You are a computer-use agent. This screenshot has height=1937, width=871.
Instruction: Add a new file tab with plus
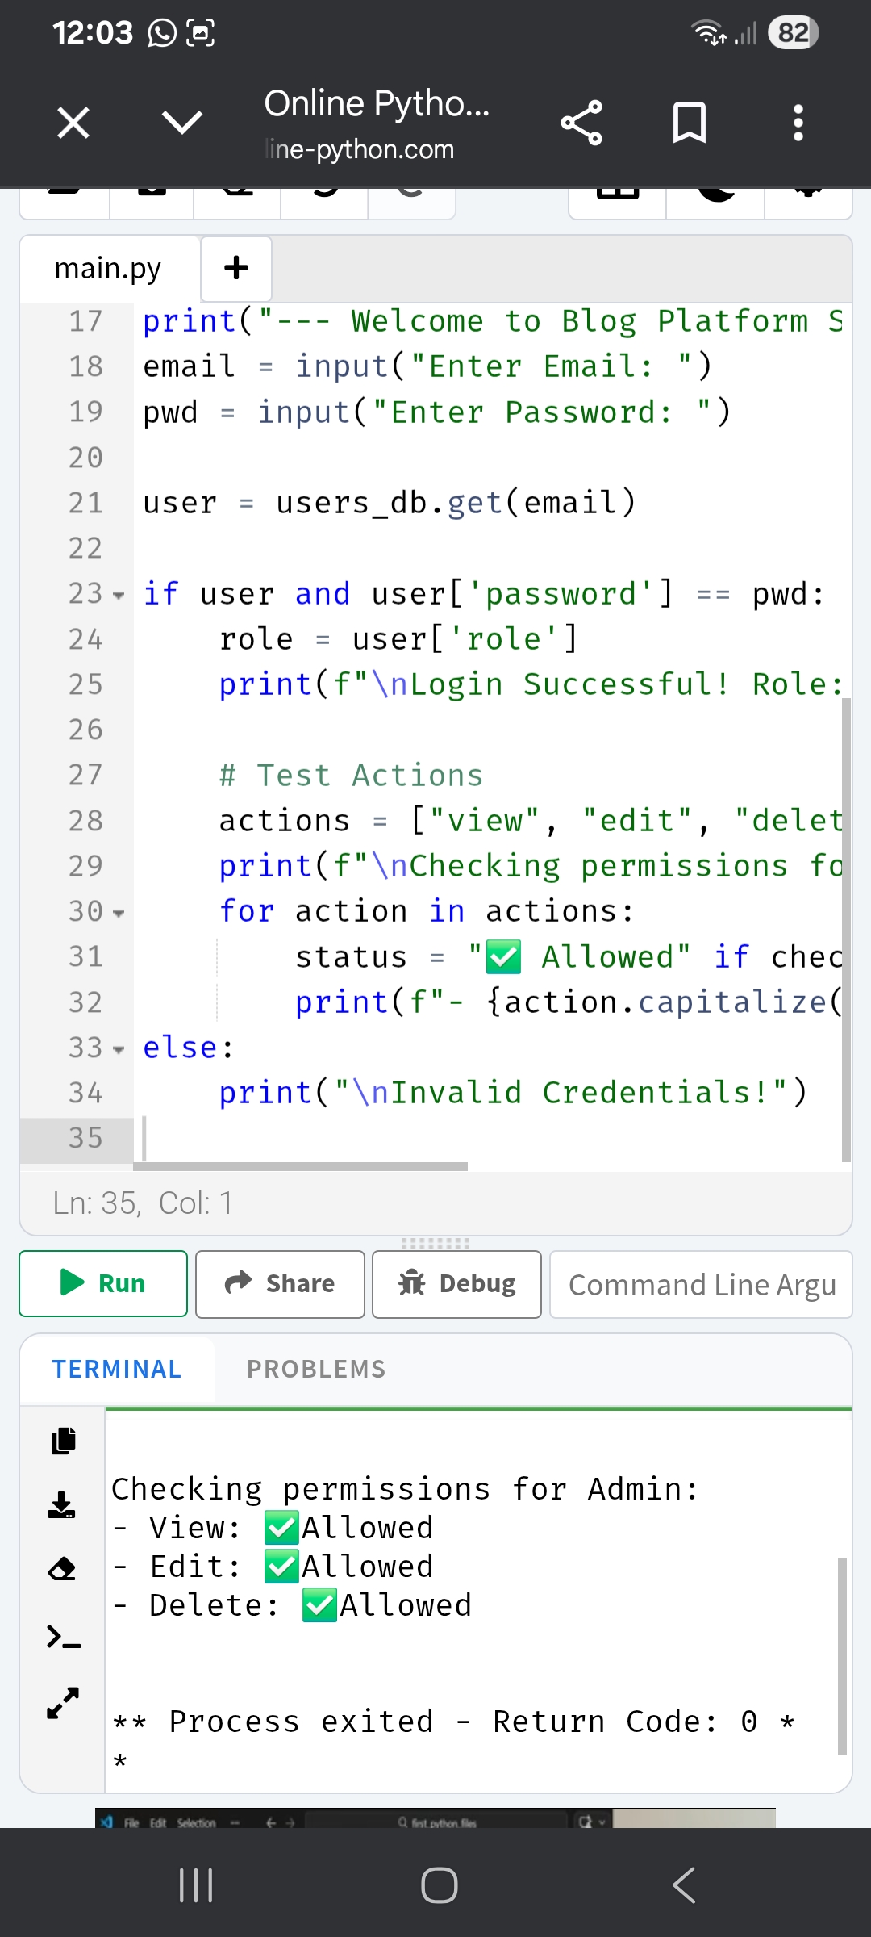[236, 268]
